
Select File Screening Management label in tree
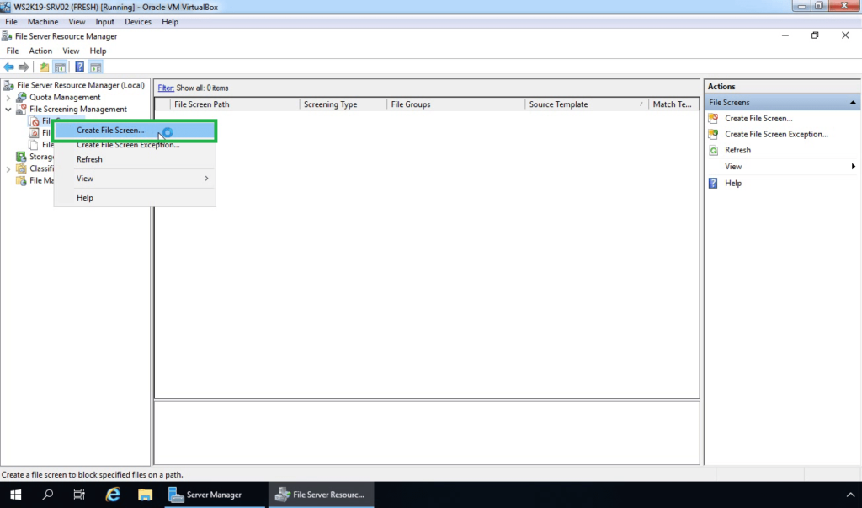pos(78,109)
